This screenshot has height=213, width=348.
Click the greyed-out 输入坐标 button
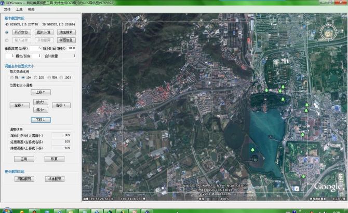click(21, 40)
